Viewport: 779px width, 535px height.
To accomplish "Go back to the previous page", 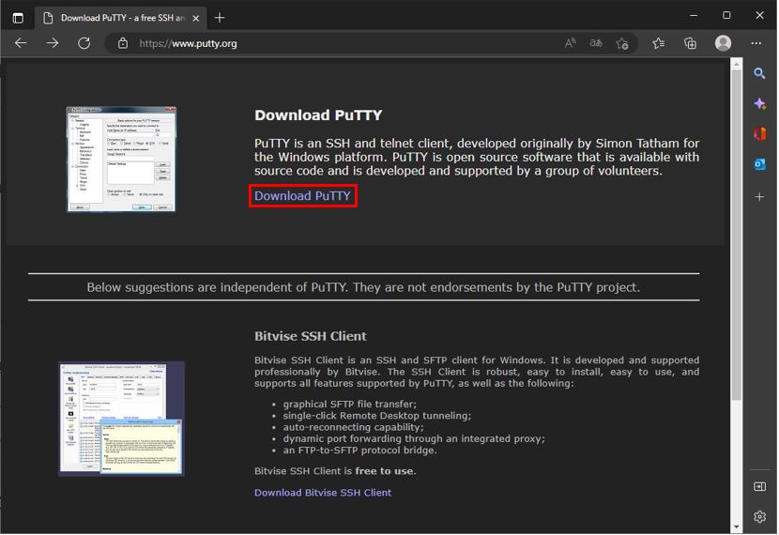I will pos(21,43).
